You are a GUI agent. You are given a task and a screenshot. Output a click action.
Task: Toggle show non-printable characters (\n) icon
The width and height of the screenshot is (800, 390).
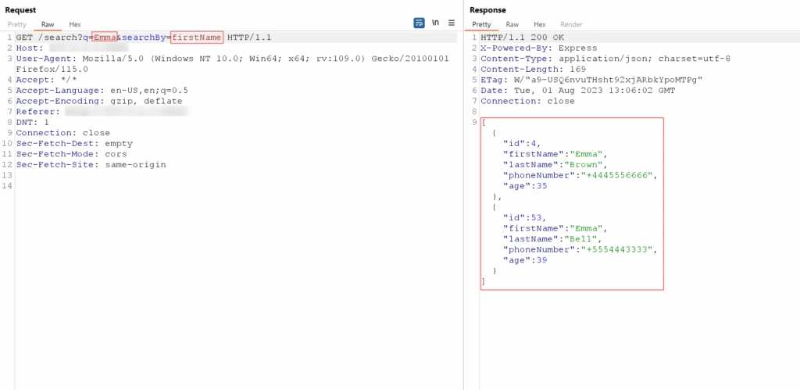[x=435, y=23]
